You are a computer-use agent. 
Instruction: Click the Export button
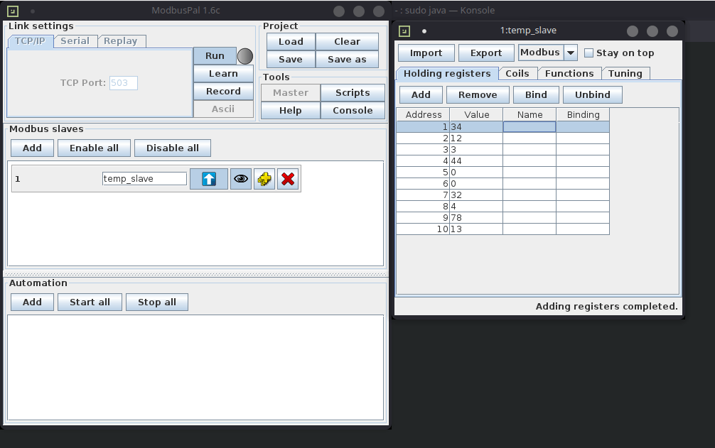pyautogui.click(x=485, y=53)
